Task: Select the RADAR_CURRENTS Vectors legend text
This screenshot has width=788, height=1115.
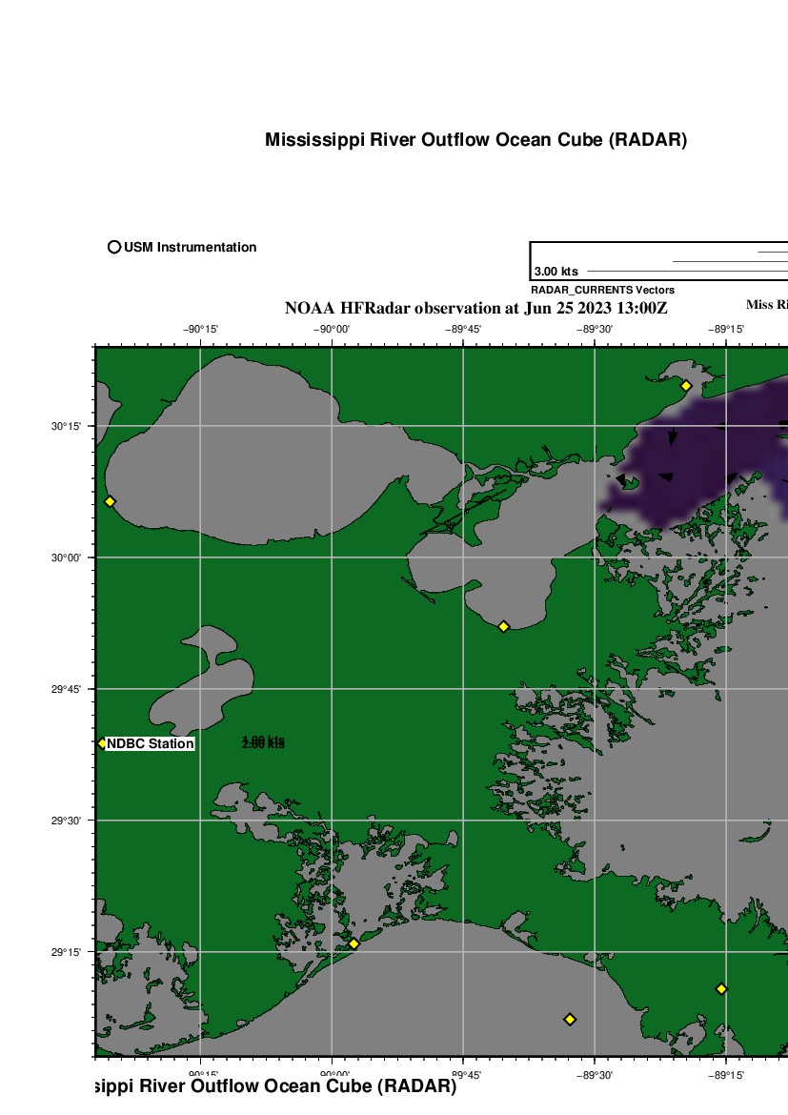Action: [x=602, y=290]
